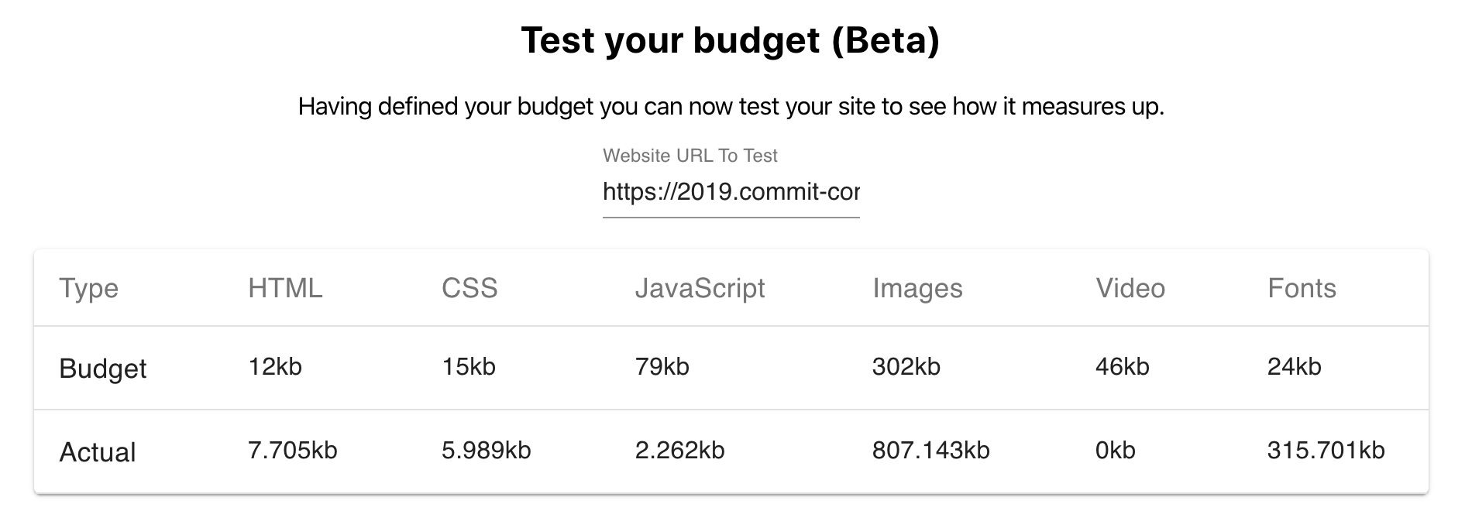This screenshot has height=511, width=1472.
Task: Click the 15kb CSS budget cell
Action: tap(469, 366)
